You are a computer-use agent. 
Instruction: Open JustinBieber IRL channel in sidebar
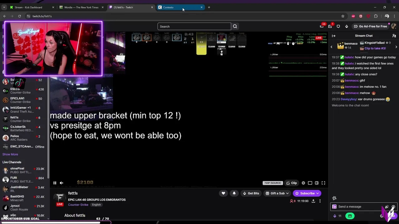[24, 189]
